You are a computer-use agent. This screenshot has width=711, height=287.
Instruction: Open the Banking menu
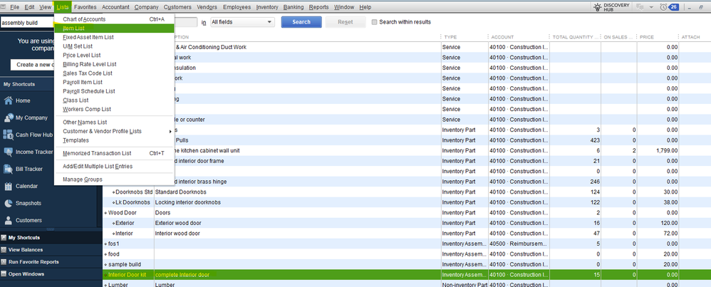294,7
